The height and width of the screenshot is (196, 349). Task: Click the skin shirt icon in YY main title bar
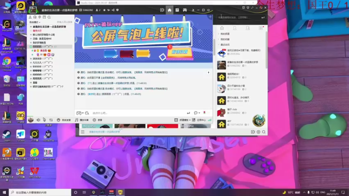248,7
